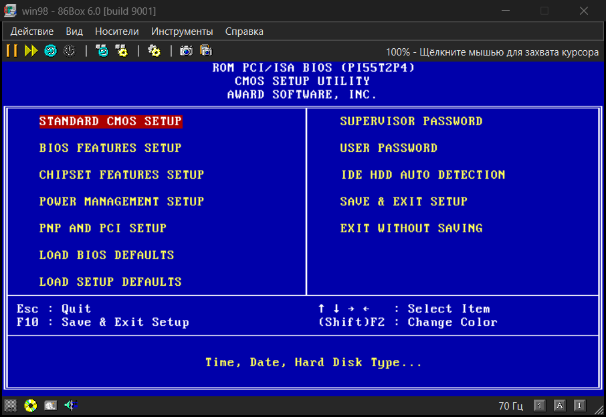Select CHIPSET FEATURES SETUP entry
Image resolution: width=606 pixels, height=417 pixels.
point(121,175)
